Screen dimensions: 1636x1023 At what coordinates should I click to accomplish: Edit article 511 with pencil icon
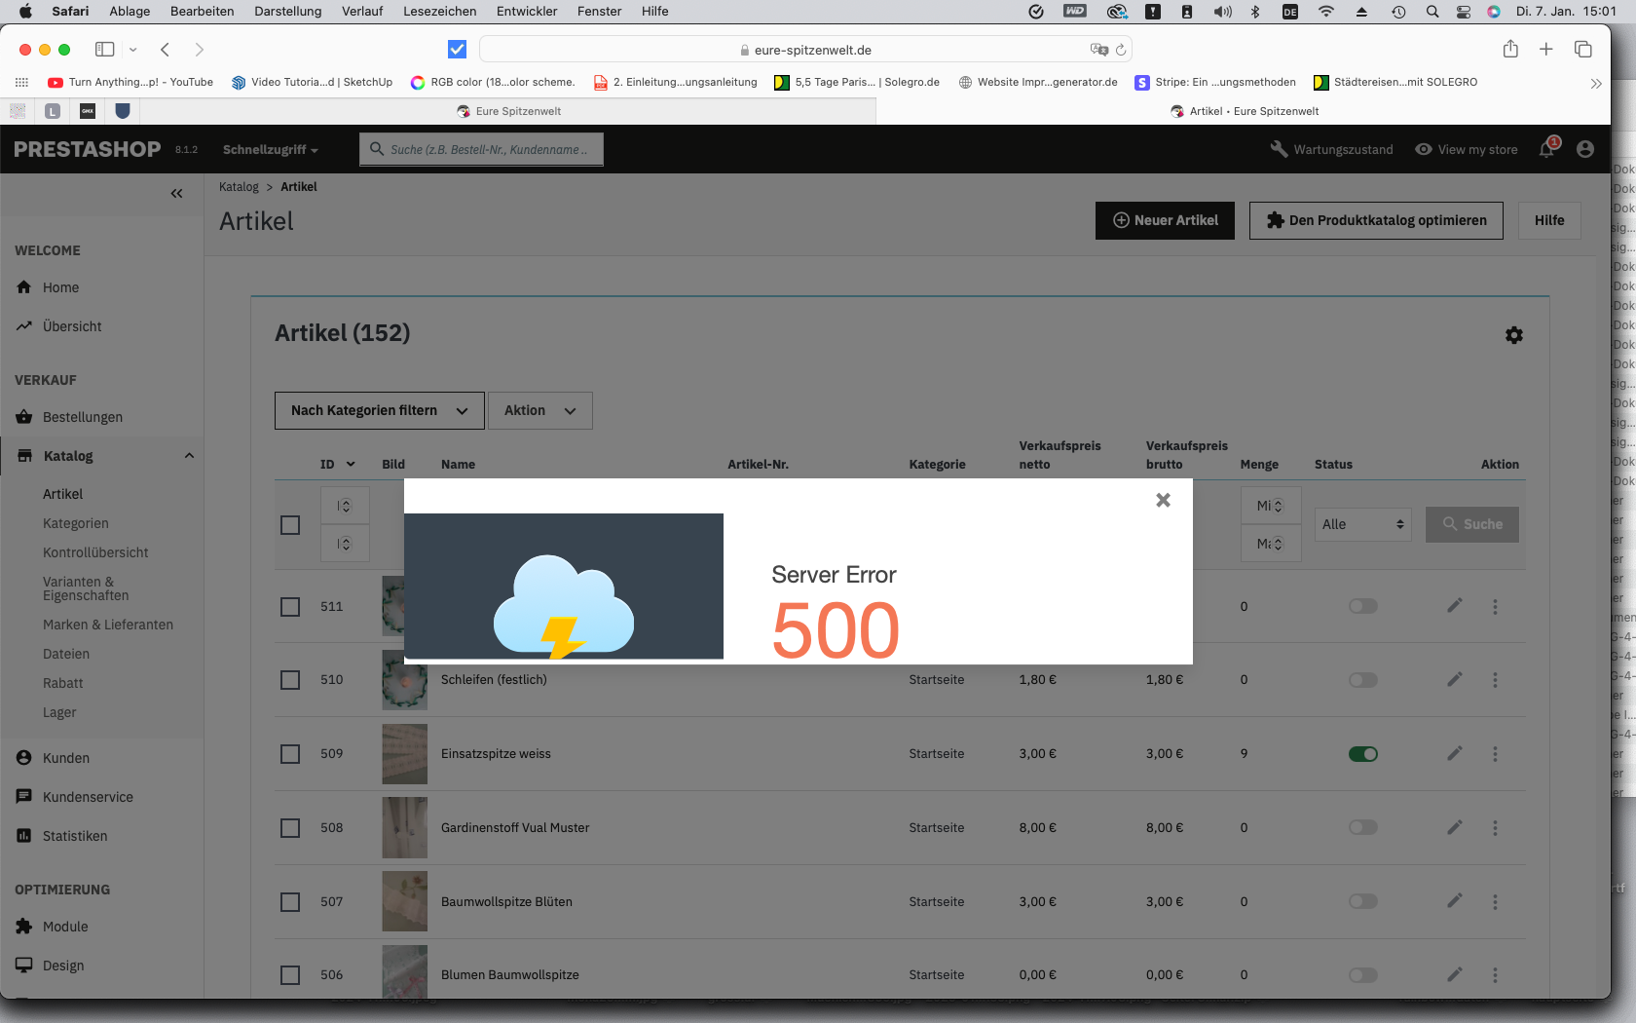[x=1455, y=606]
